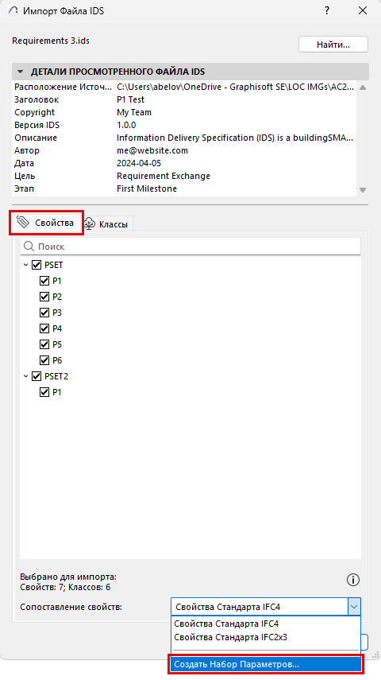The image size is (381, 680).
Task: Uncheck the P6 property checkbox
Action: (44, 360)
